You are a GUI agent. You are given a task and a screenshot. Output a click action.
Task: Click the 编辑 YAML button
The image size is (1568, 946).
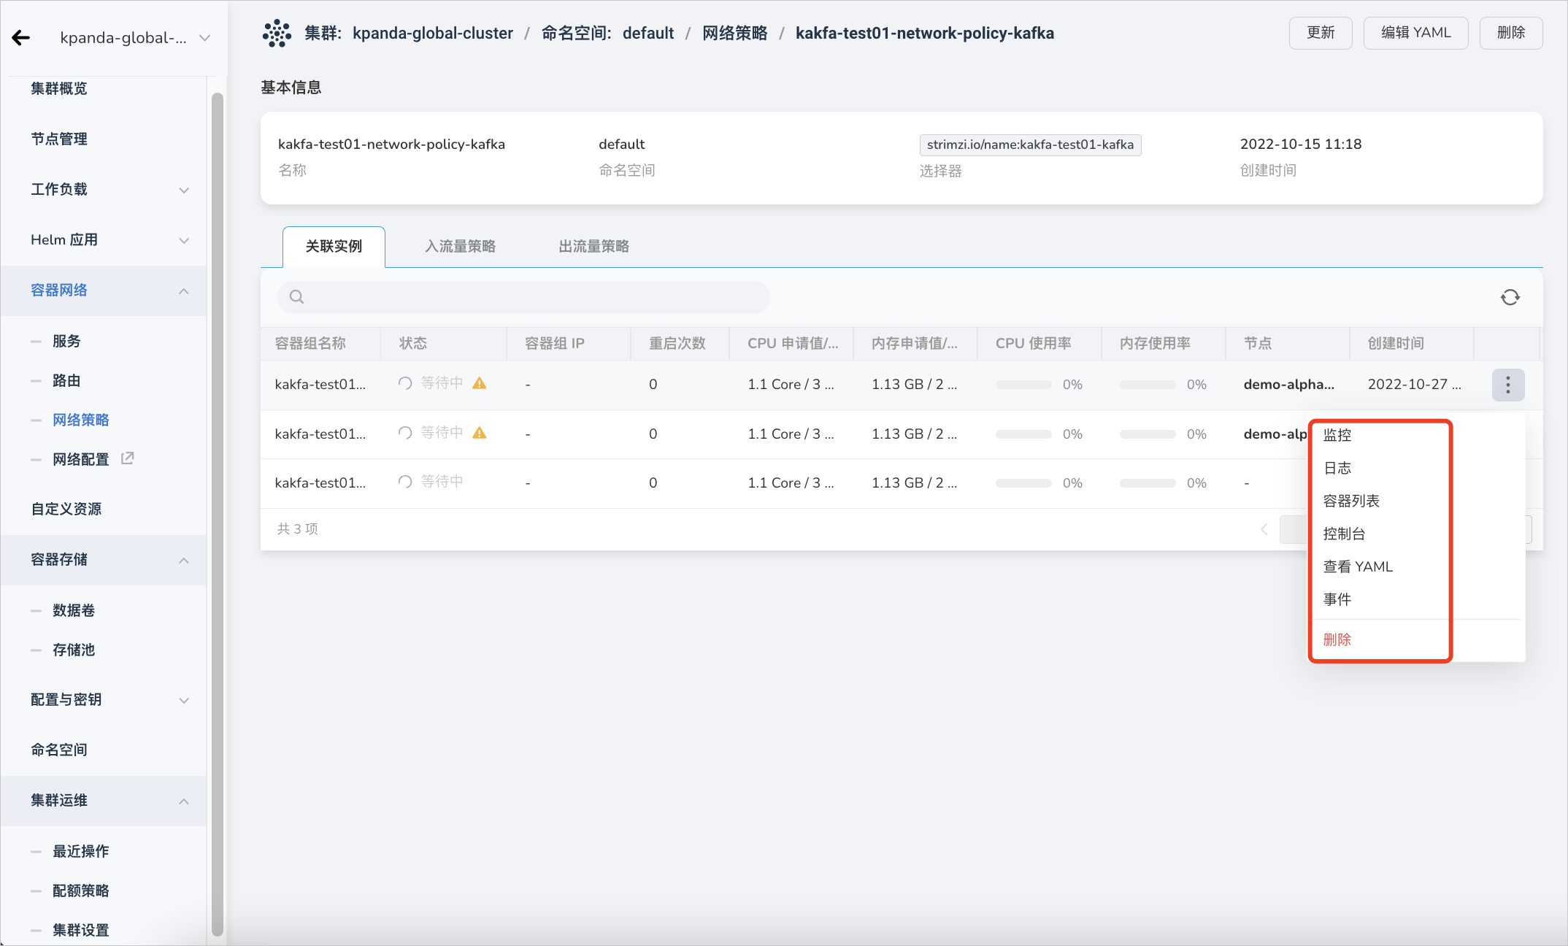coord(1415,33)
